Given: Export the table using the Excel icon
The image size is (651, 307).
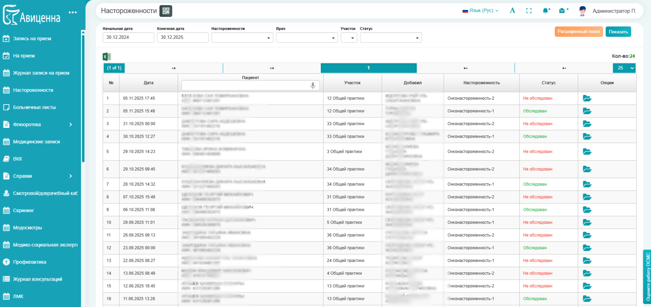Looking at the screenshot, I should click(x=107, y=57).
